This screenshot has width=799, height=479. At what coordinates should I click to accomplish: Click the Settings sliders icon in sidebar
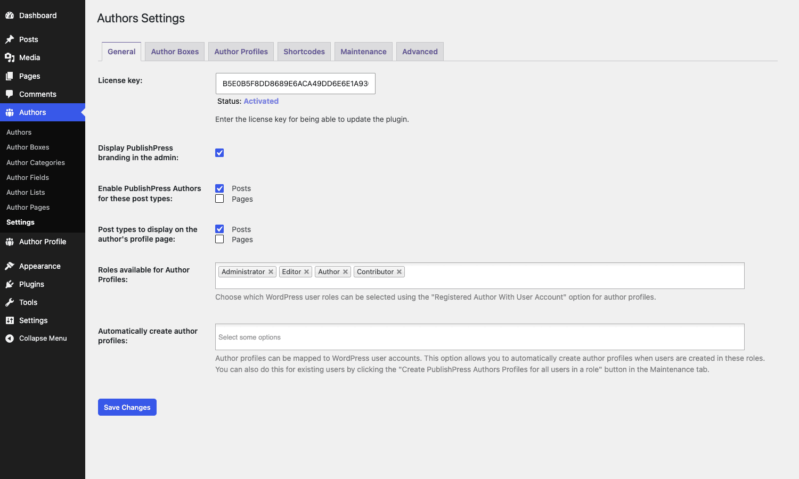tap(10, 320)
